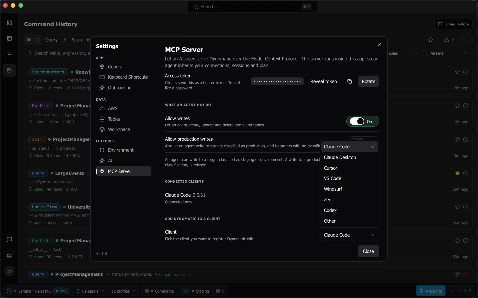Screen dimensions: 478x298
Task: Choose Codex from the client list
Action: click(350, 210)
